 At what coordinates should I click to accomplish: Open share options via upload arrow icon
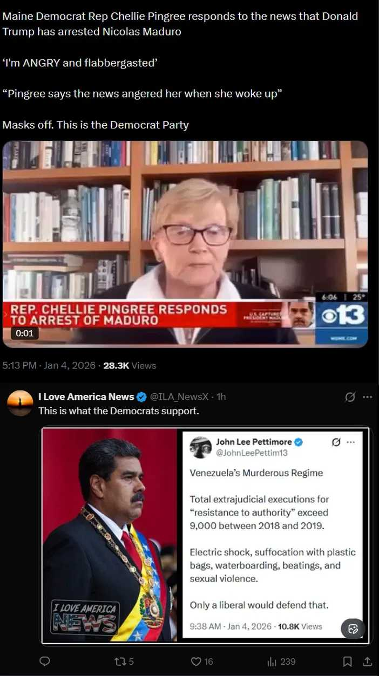pos(367,661)
